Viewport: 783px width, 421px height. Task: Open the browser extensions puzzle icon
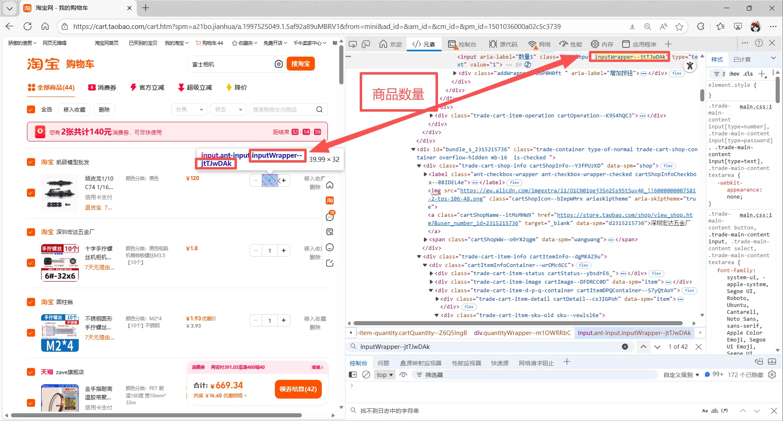(701, 26)
